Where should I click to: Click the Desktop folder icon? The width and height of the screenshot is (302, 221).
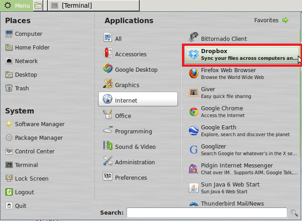pyautogui.click(x=9, y=74)
